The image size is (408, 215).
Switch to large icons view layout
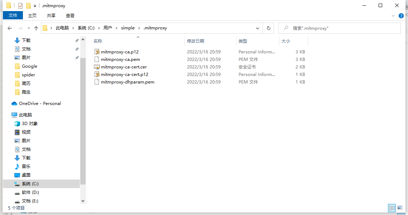click(400, 208)
